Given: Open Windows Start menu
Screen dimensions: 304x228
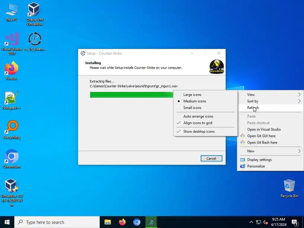Looking at the screenshot, I should (x=7, y=222).
